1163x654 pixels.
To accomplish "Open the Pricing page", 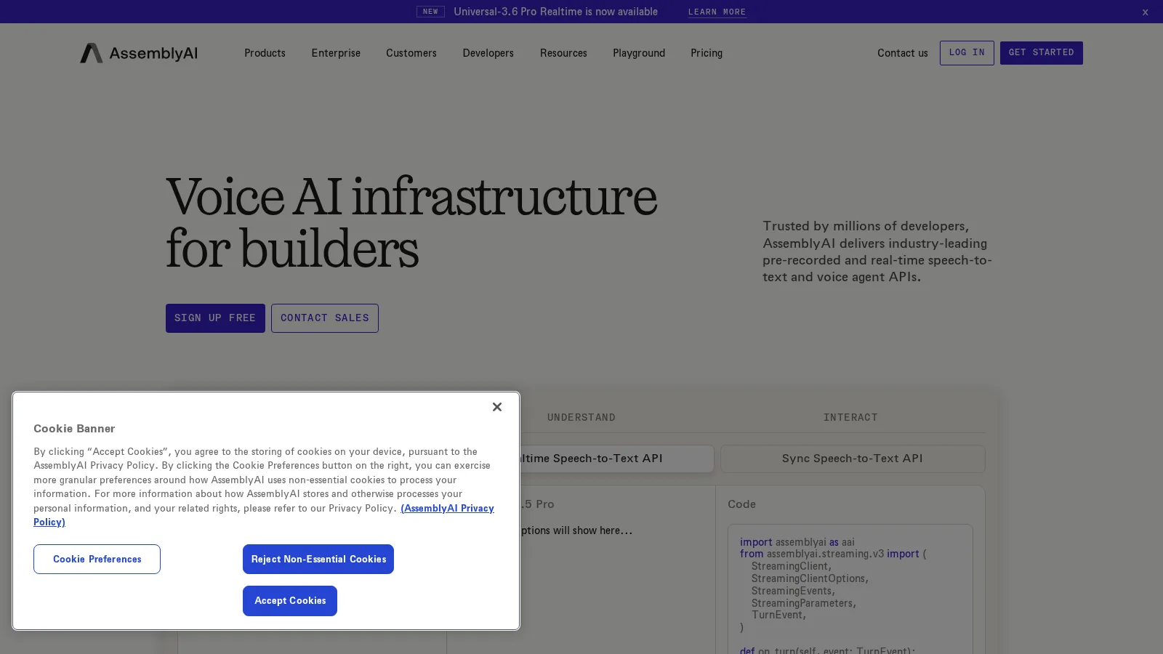I will pos(707,53).
